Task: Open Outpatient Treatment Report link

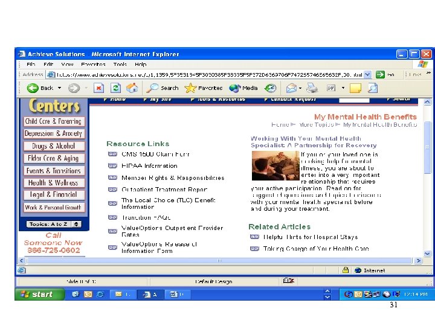Action: click(x=164, y=190)
